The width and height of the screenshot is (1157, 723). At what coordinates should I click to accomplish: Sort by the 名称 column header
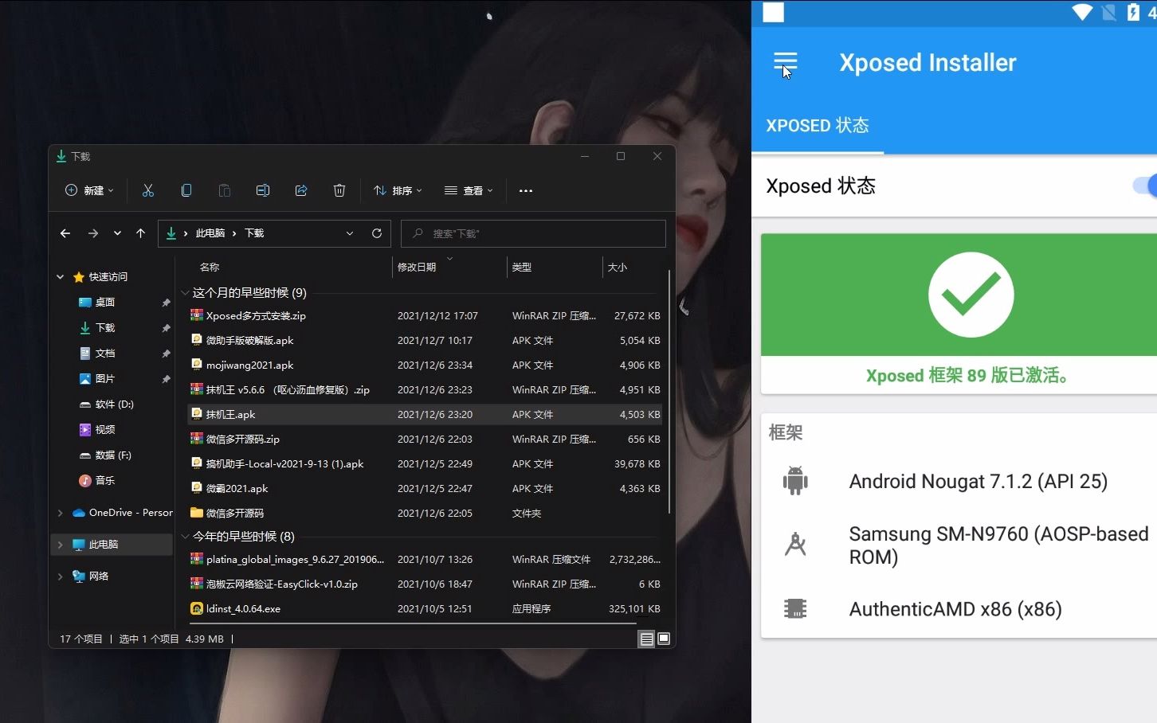pyautogui.click(x=210, y=268)
